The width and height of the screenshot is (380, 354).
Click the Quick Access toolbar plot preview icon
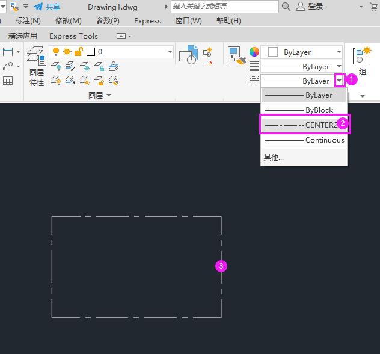click(14, 7)
